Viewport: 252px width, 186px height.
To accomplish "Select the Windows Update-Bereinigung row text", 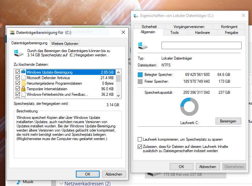I will (49, 72).
